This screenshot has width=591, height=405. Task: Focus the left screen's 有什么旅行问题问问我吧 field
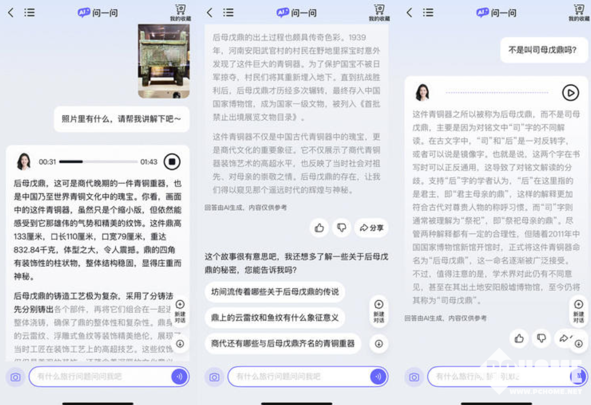click(x=100, y=377)
